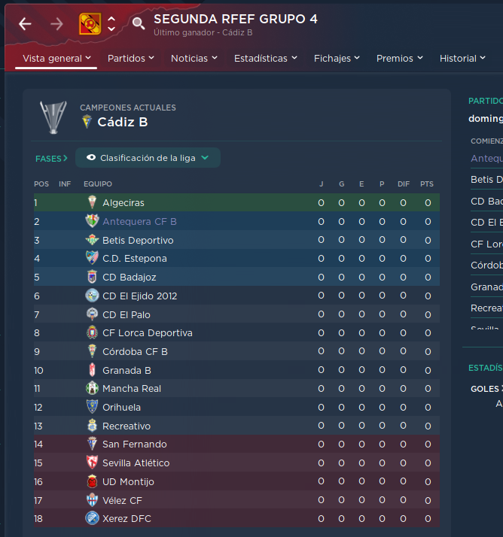Click the forward navigation arrow

(56, 24)
